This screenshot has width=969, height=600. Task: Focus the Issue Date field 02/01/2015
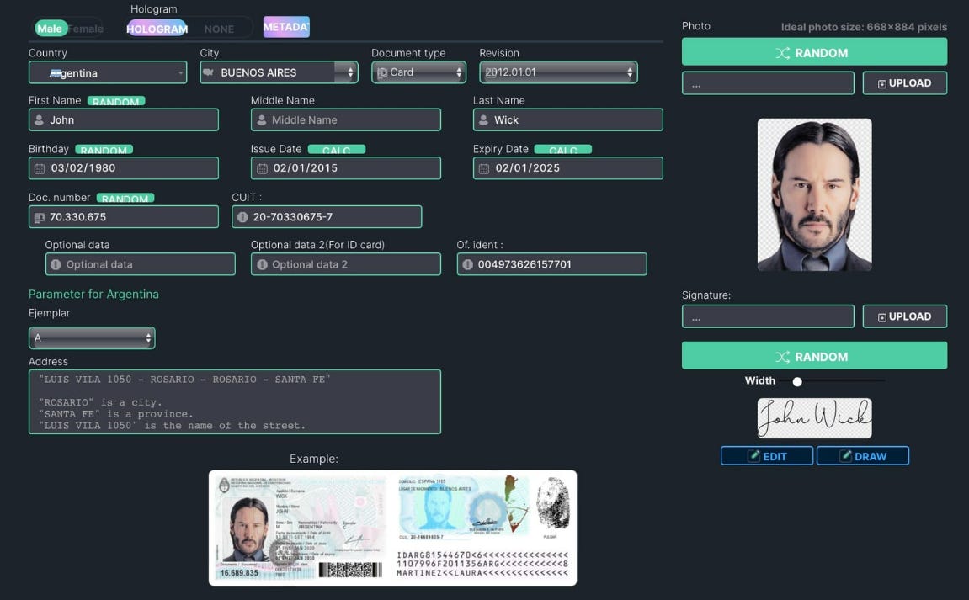(345, 168)
